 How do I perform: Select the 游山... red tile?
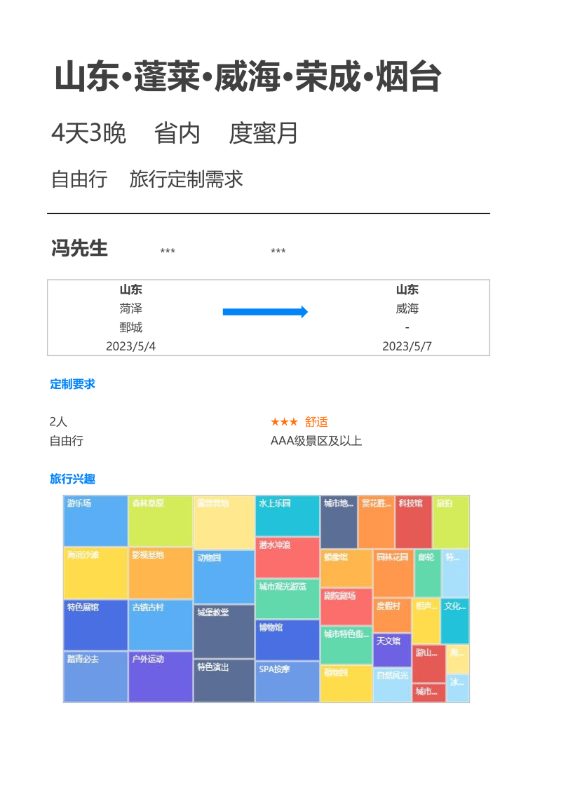pyautogui.click(x=429, y=664)
